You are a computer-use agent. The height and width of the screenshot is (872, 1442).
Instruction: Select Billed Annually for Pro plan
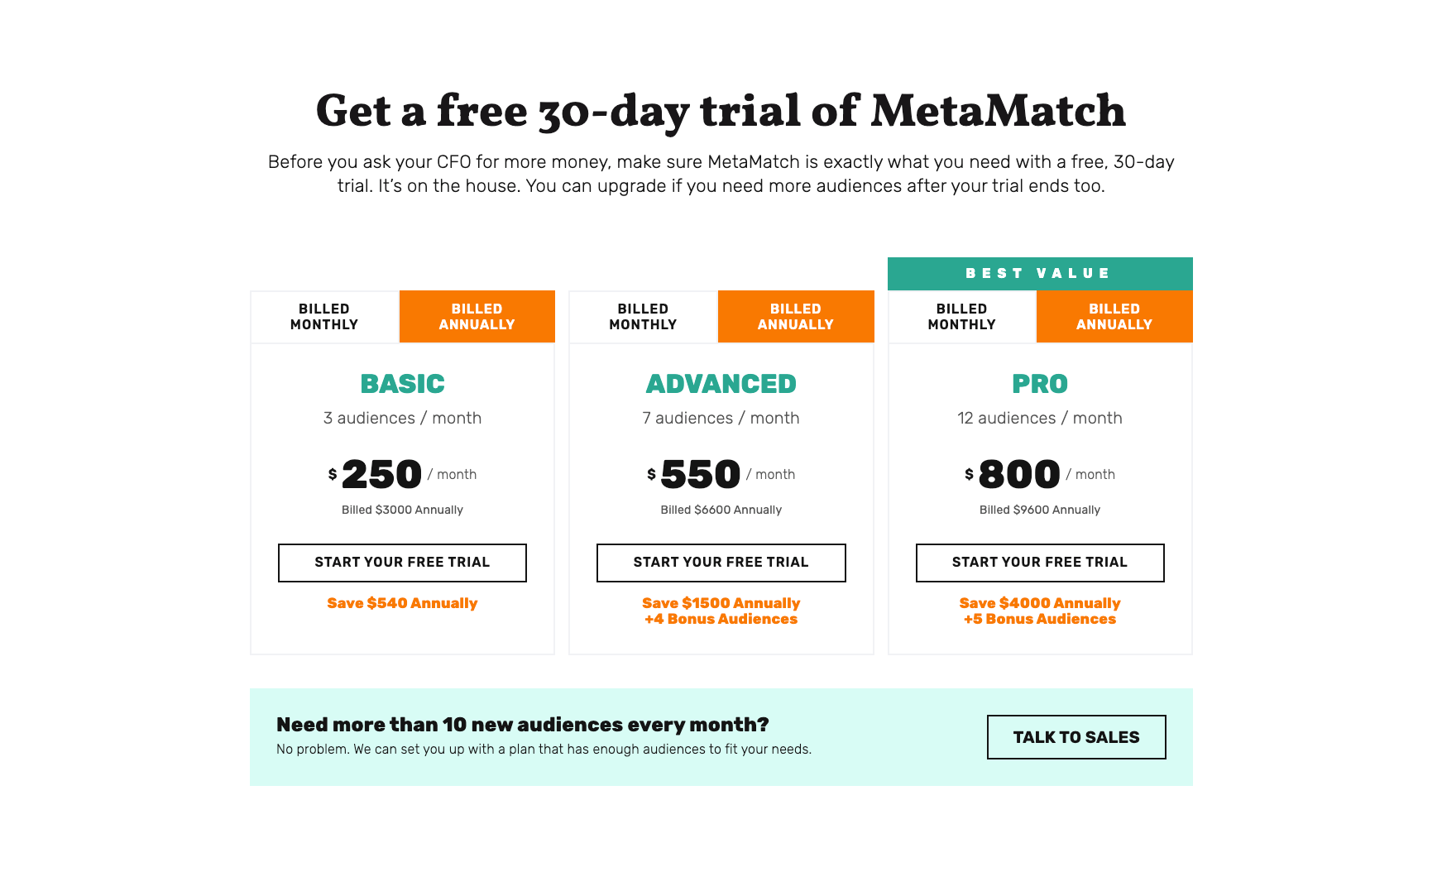[x=1114, y=317]
